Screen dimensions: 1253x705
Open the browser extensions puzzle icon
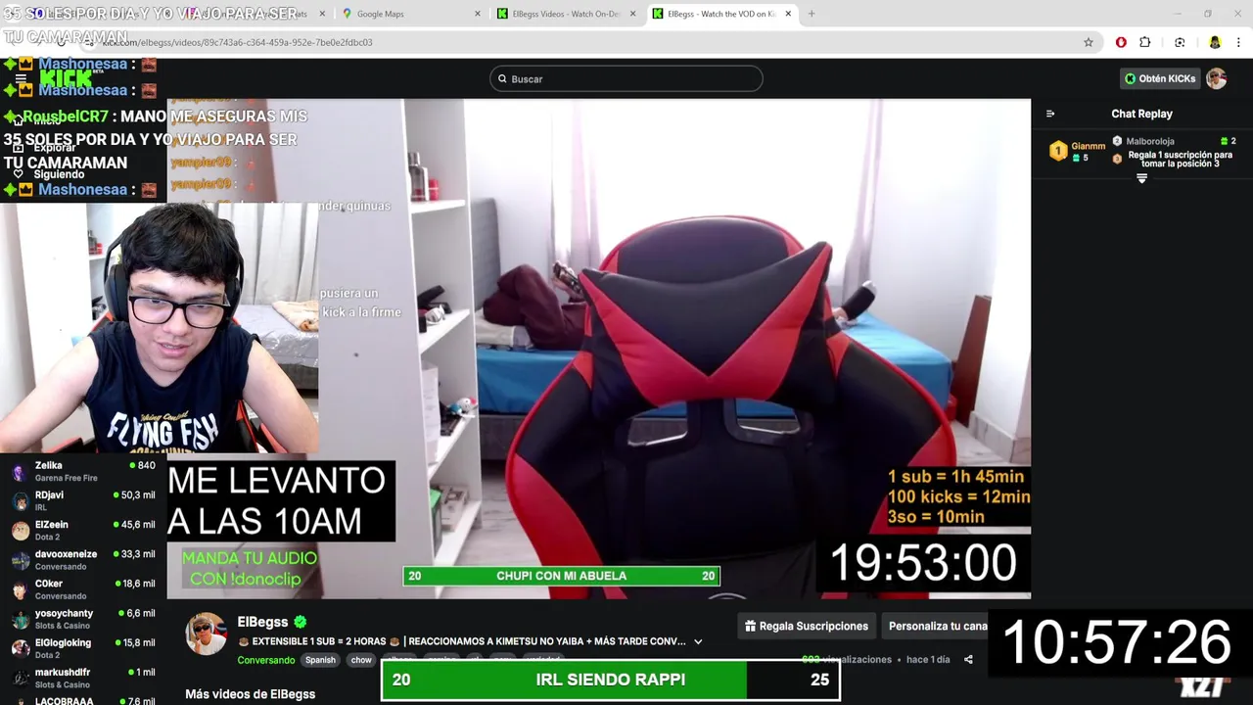click(x=1145, y=42)
